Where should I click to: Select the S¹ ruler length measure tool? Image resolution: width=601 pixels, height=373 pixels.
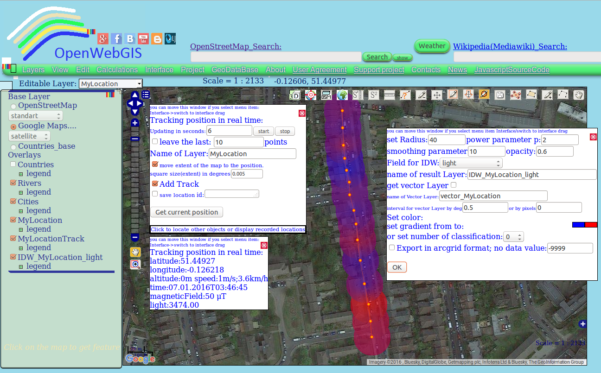[358, 95]
